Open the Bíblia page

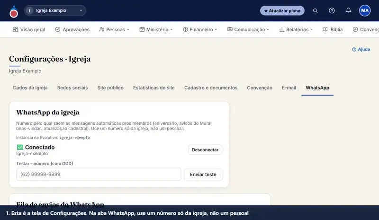coord(333,29)
